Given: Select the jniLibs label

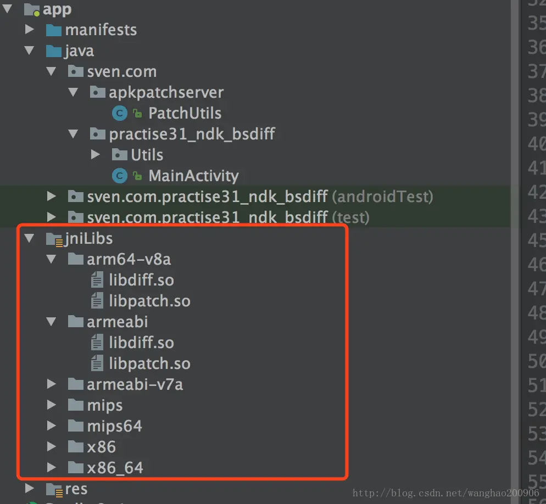Looking at the screenshot, I should click(89, 239).
